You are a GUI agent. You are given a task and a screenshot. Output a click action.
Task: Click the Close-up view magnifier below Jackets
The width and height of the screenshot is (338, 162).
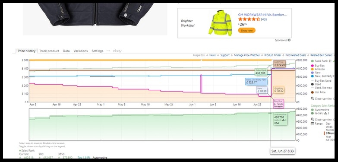(313, 120)
